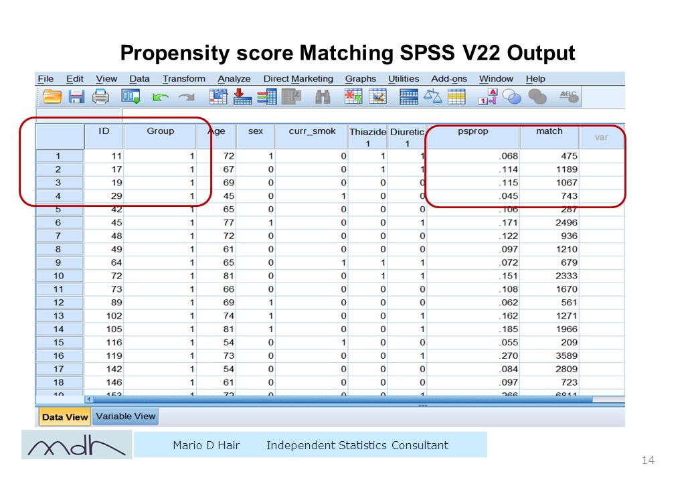Click the cell entry field above the grid
Image resolution: width=696 pixels, height=482 pixels.
tap(373, 114)
